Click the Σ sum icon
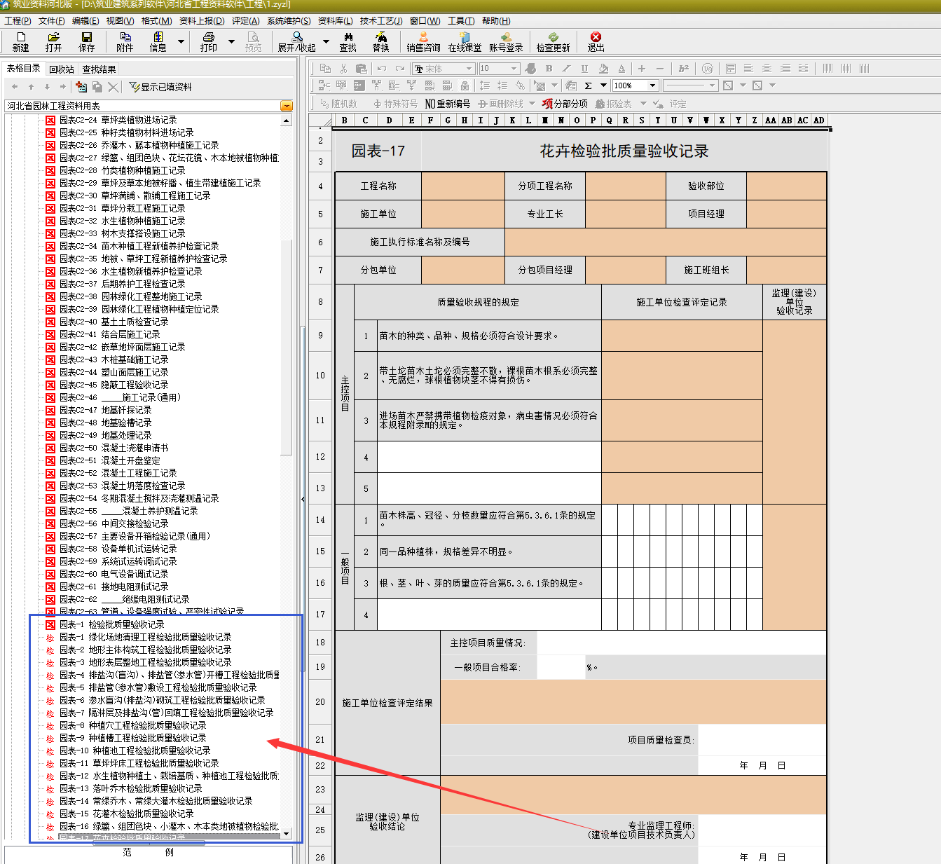The height and width of the screenshot is (864, 941). 588,85
